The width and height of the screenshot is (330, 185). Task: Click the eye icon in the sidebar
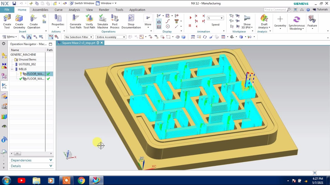point(4,126)
